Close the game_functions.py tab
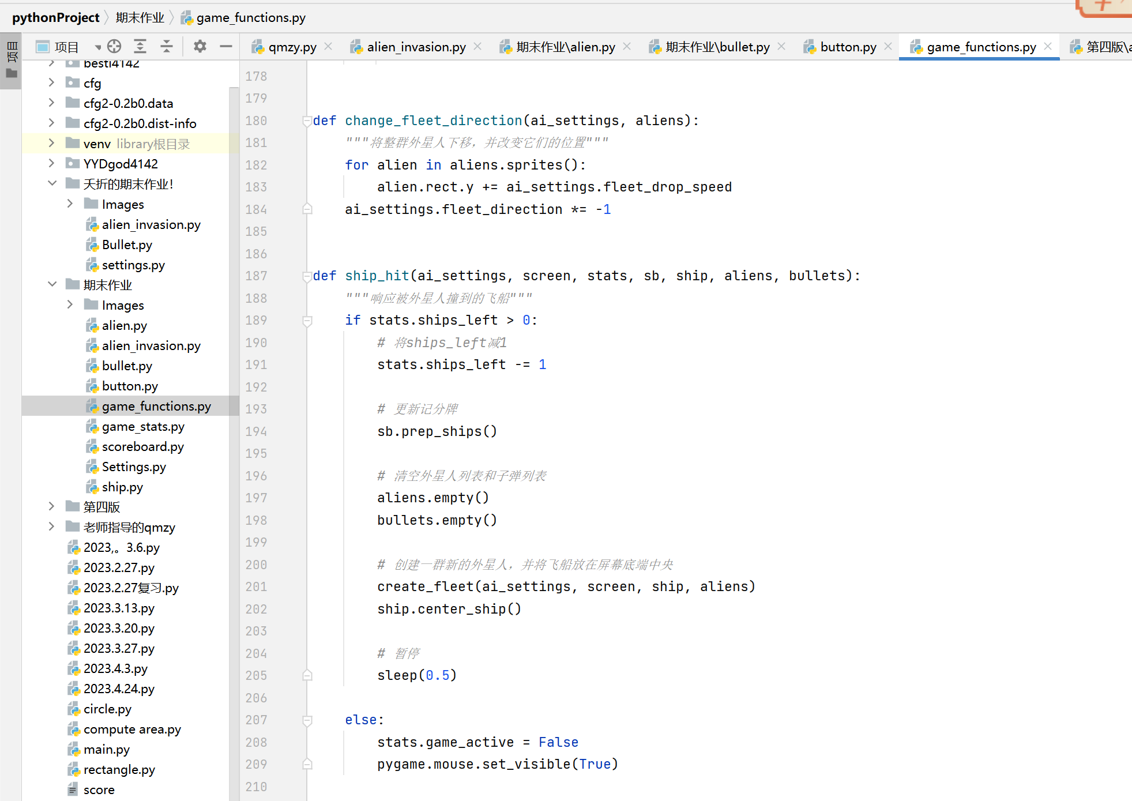The height and width of the screenshot is (801, 1132). point(1048,46)
